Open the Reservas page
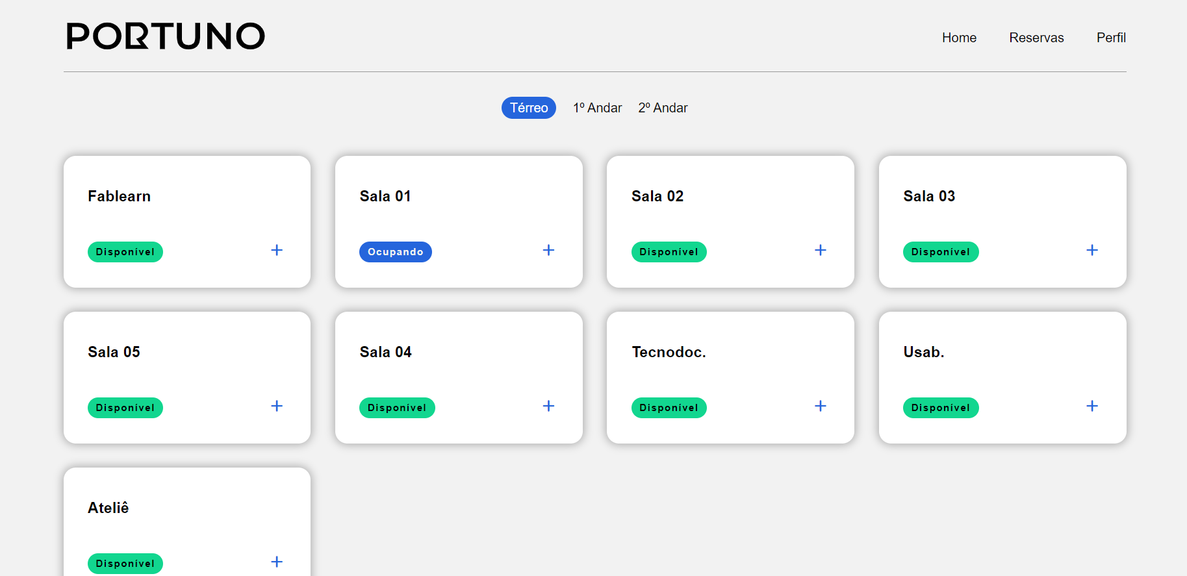The height and width of the screenshot is (576, 1187). click(x=1036, y=38)
